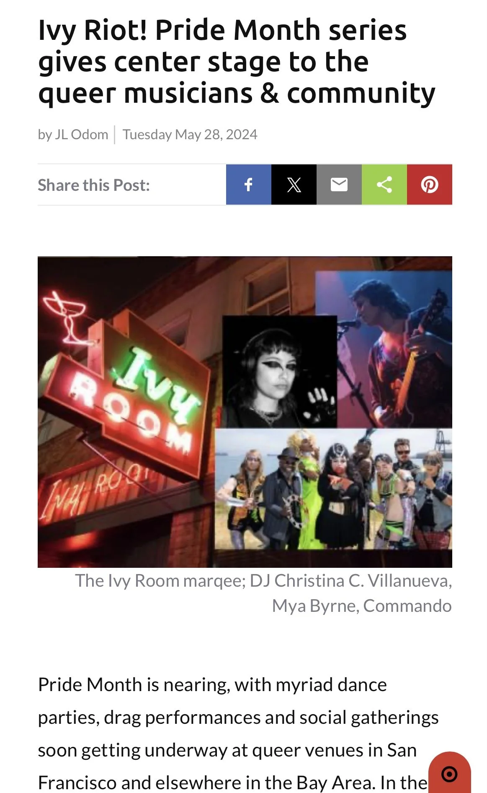Image resolution: width=487 pixels, height=793 pixels.
Task: Share the post on Facebook
Action: click(x=249, y=185)
